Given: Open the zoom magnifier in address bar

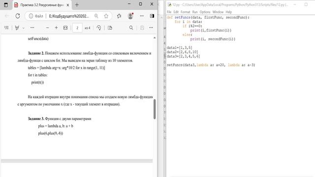Looking at the screenshot, I should click(96, 16).
